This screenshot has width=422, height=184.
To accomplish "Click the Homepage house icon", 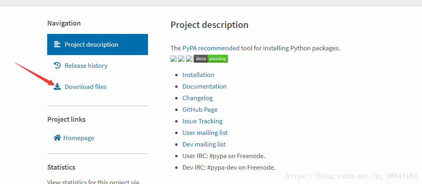I will click(57, 138).
